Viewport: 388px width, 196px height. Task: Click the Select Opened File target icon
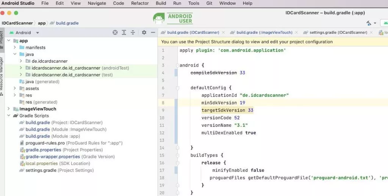tap(115, 33)
